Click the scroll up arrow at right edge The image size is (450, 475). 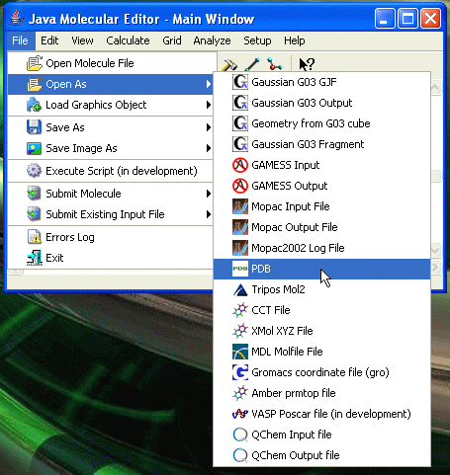pos(435,87)
